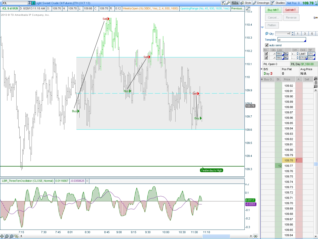Click the ladder header gray dot
318x239 pixels.
[x=262, y=79]
